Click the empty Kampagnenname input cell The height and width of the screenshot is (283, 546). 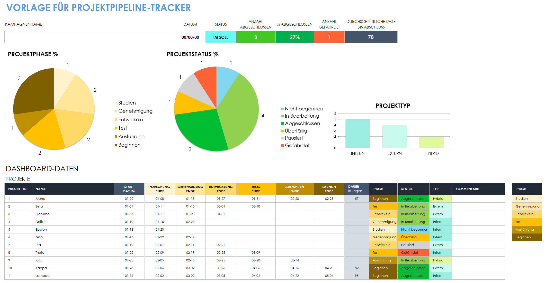(90, 37)
